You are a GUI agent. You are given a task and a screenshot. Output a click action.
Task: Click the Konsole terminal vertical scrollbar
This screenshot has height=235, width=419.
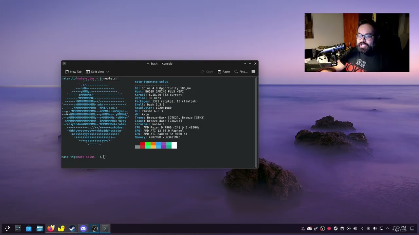256,122
